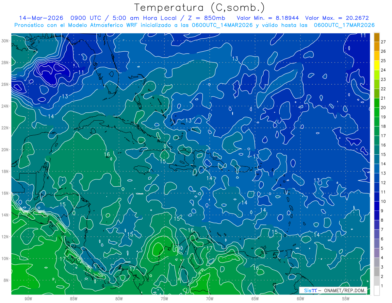Image resolution: width=392 pixels, height=303 pixels.
Task: Select the valid-until time "0600UTC_17MAR2026"
Action: (x=344, y=25)
